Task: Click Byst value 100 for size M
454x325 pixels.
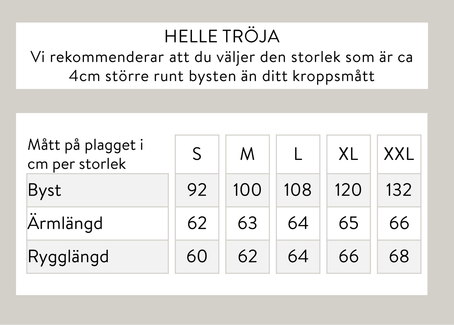Action: click(x=247, y=190)
